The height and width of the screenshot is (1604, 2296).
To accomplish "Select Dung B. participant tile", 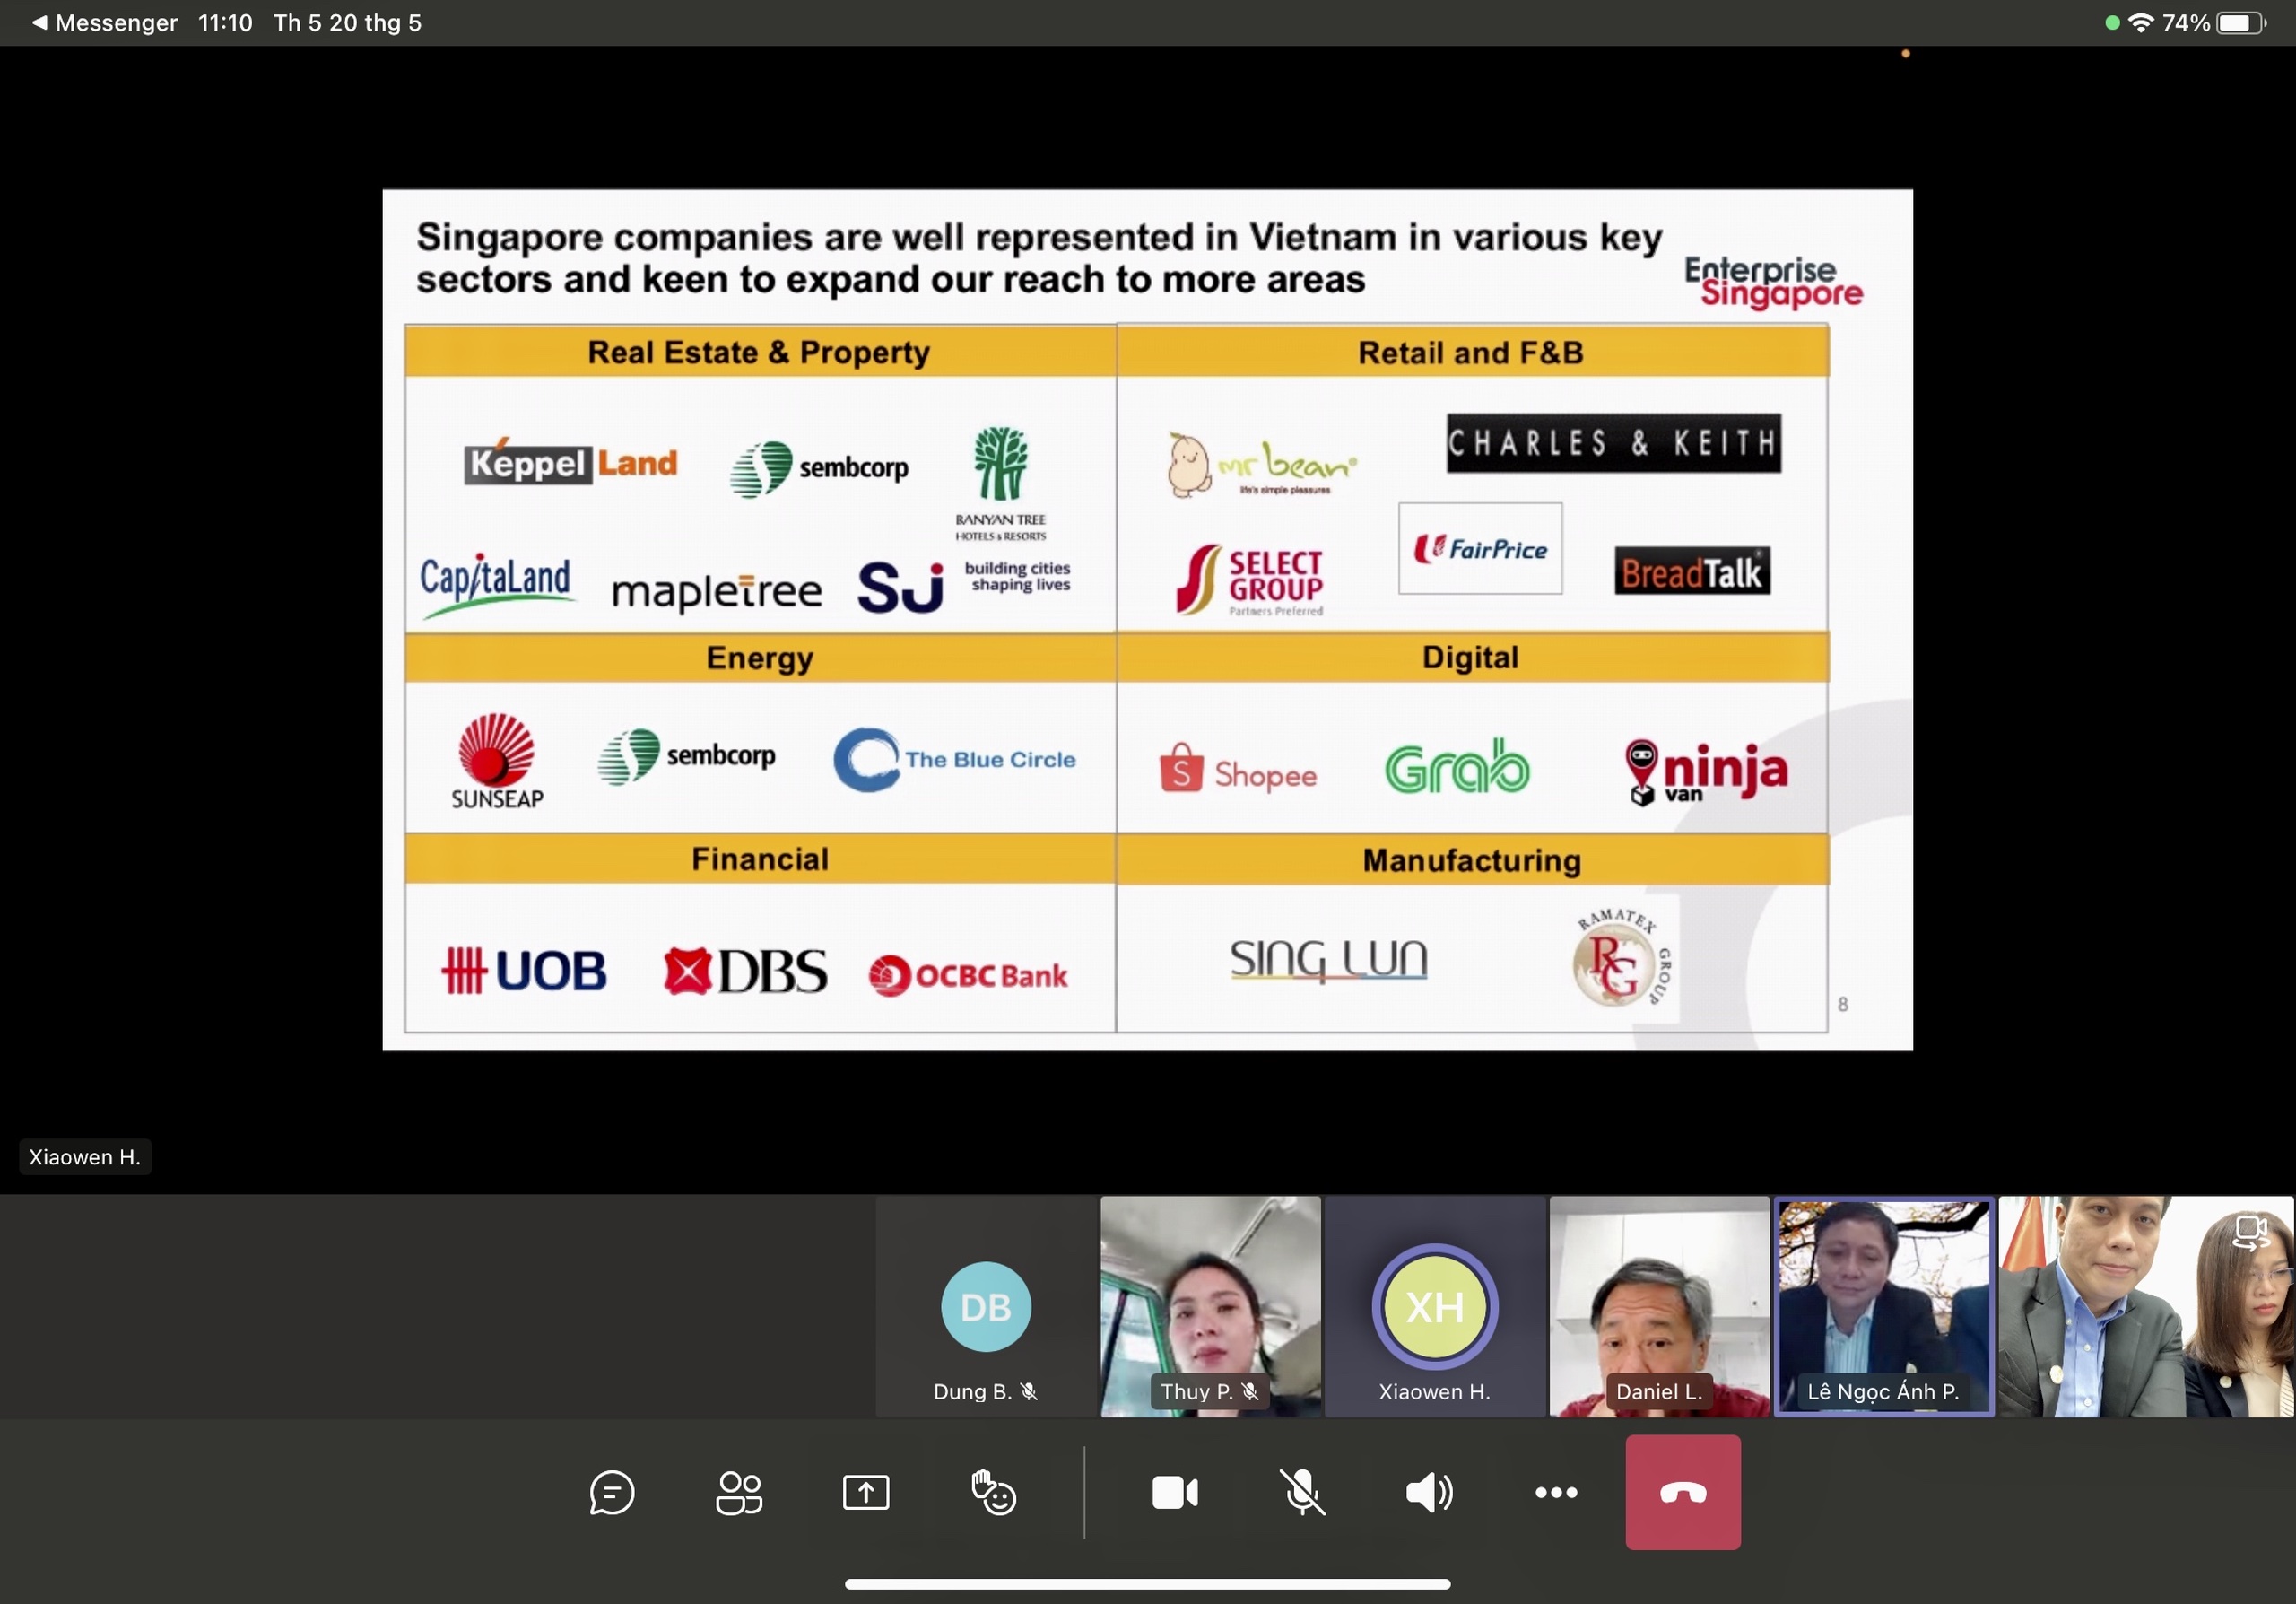I will coord(986,1307).
